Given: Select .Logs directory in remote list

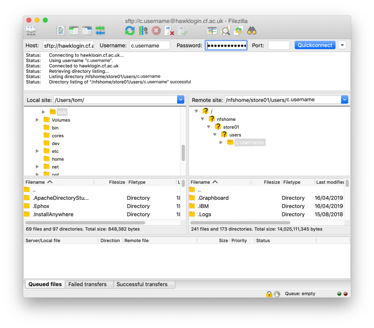Looking at the screenshot, I should click(x=266, y=214).
